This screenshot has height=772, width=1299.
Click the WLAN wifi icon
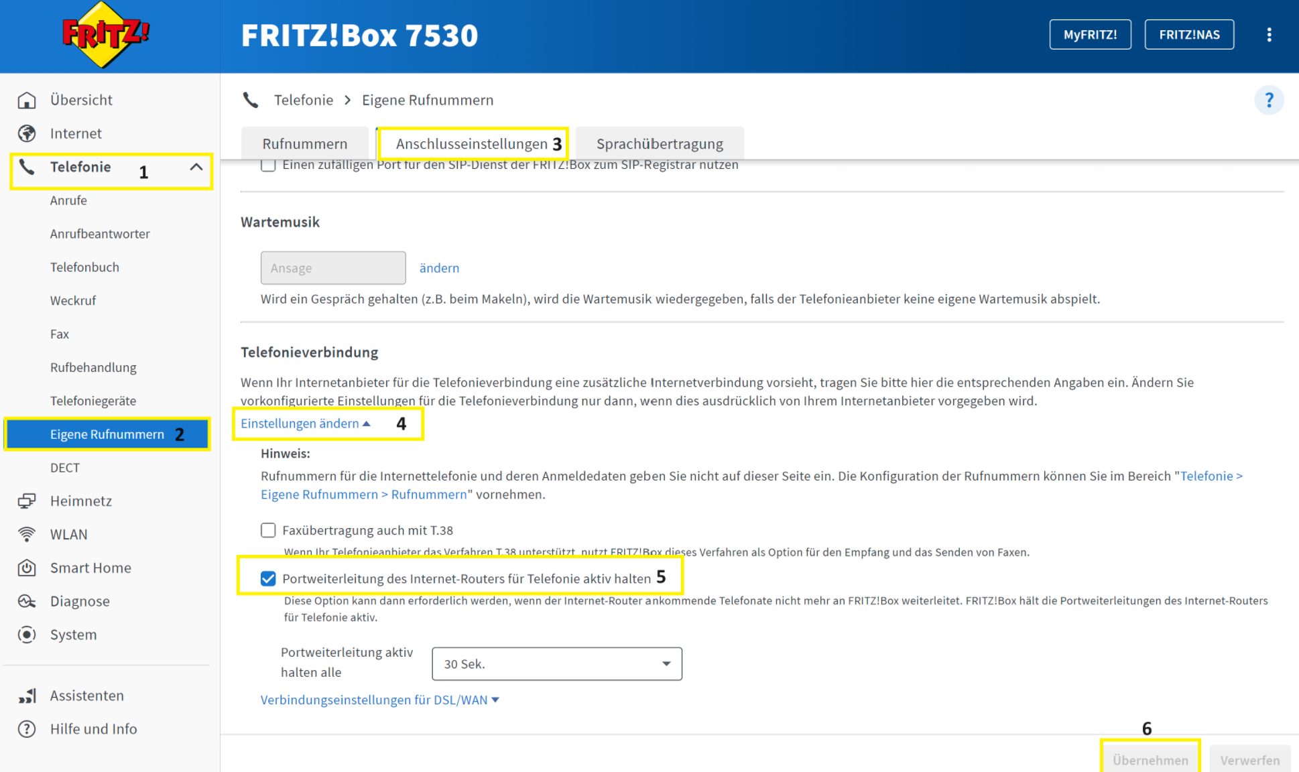(x=27, y=535)
